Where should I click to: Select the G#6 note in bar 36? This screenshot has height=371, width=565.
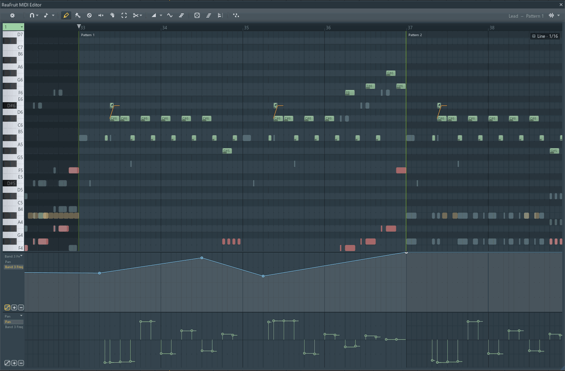coord(390,73)
